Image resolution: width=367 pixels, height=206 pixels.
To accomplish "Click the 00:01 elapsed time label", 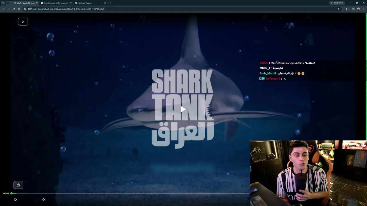I will tap(6, 193).
